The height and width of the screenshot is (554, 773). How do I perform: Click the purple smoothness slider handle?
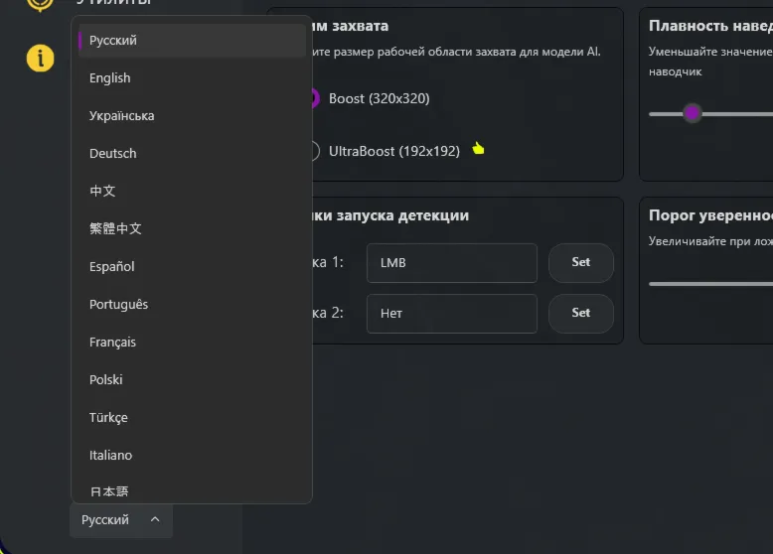click(x=693, y=113)
